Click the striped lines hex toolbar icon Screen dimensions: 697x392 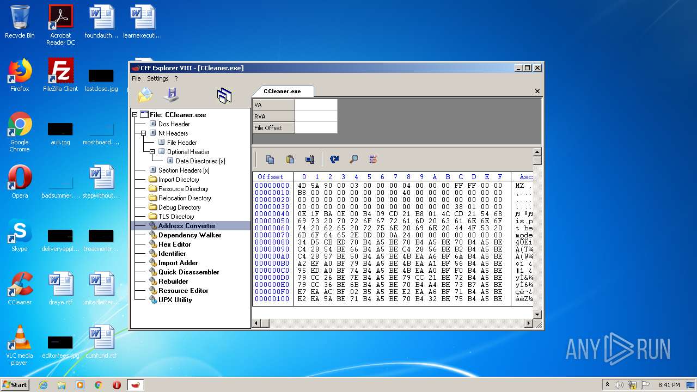[373, 160]
